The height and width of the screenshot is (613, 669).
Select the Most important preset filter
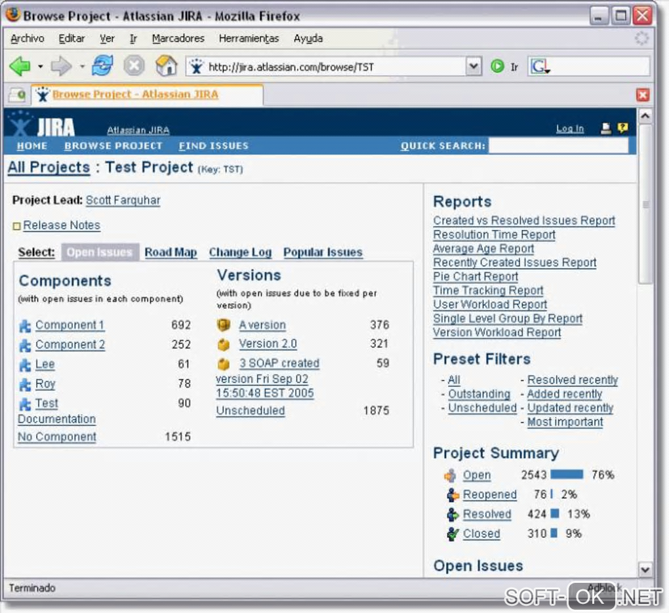[x=565, y=422]
